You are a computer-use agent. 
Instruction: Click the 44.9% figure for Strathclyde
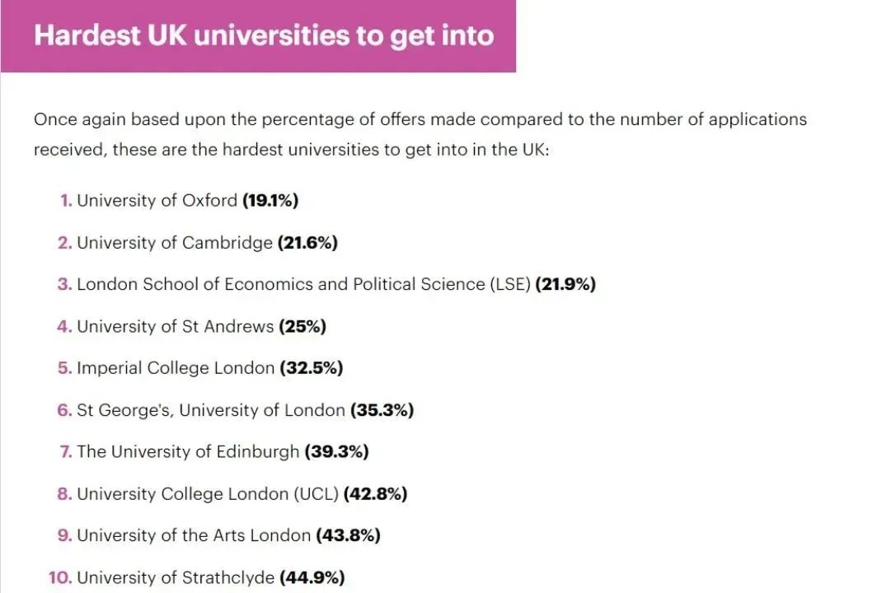tap(312, 577)
